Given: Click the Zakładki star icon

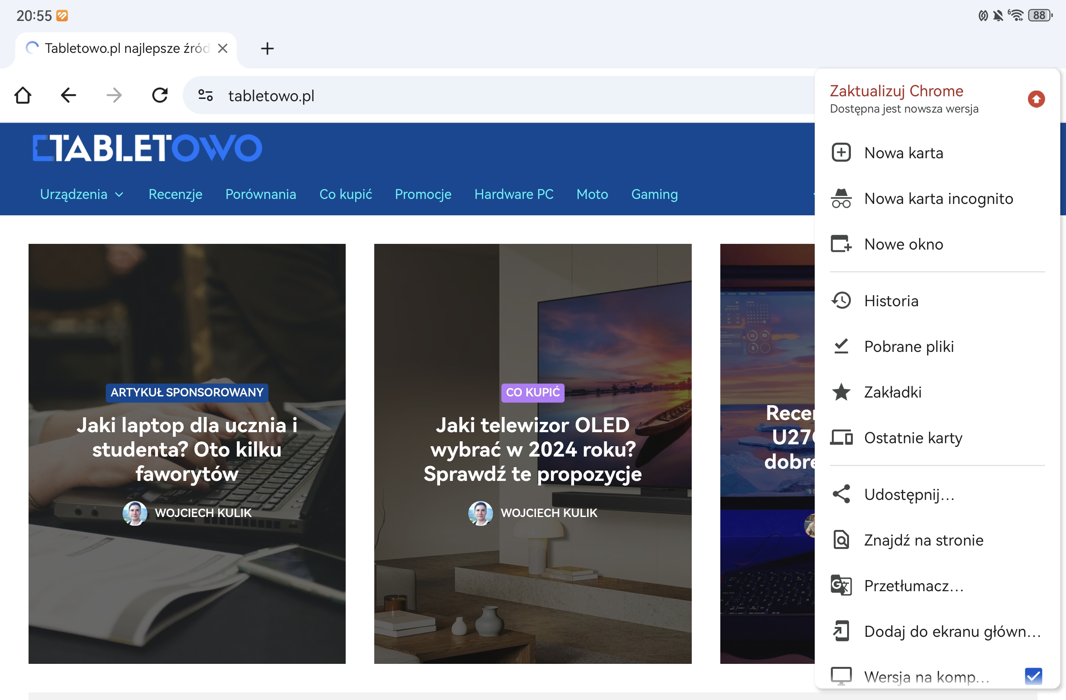Looking at the screenshot, I should pos(841,391).
